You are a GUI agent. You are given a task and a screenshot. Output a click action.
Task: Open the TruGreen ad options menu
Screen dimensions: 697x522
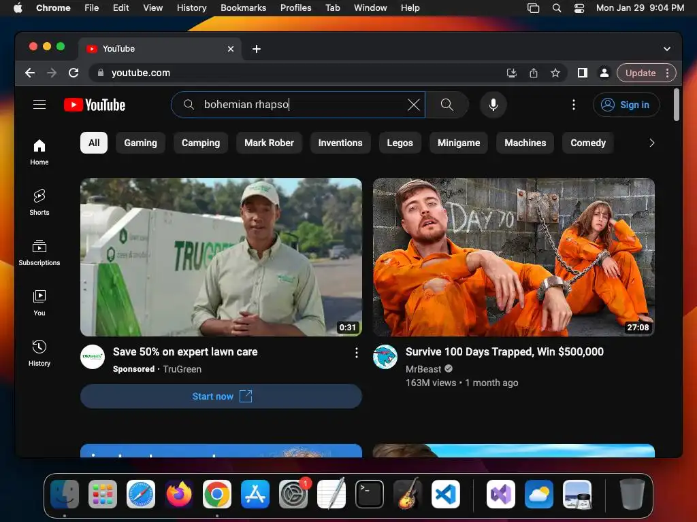pos(357,353)
